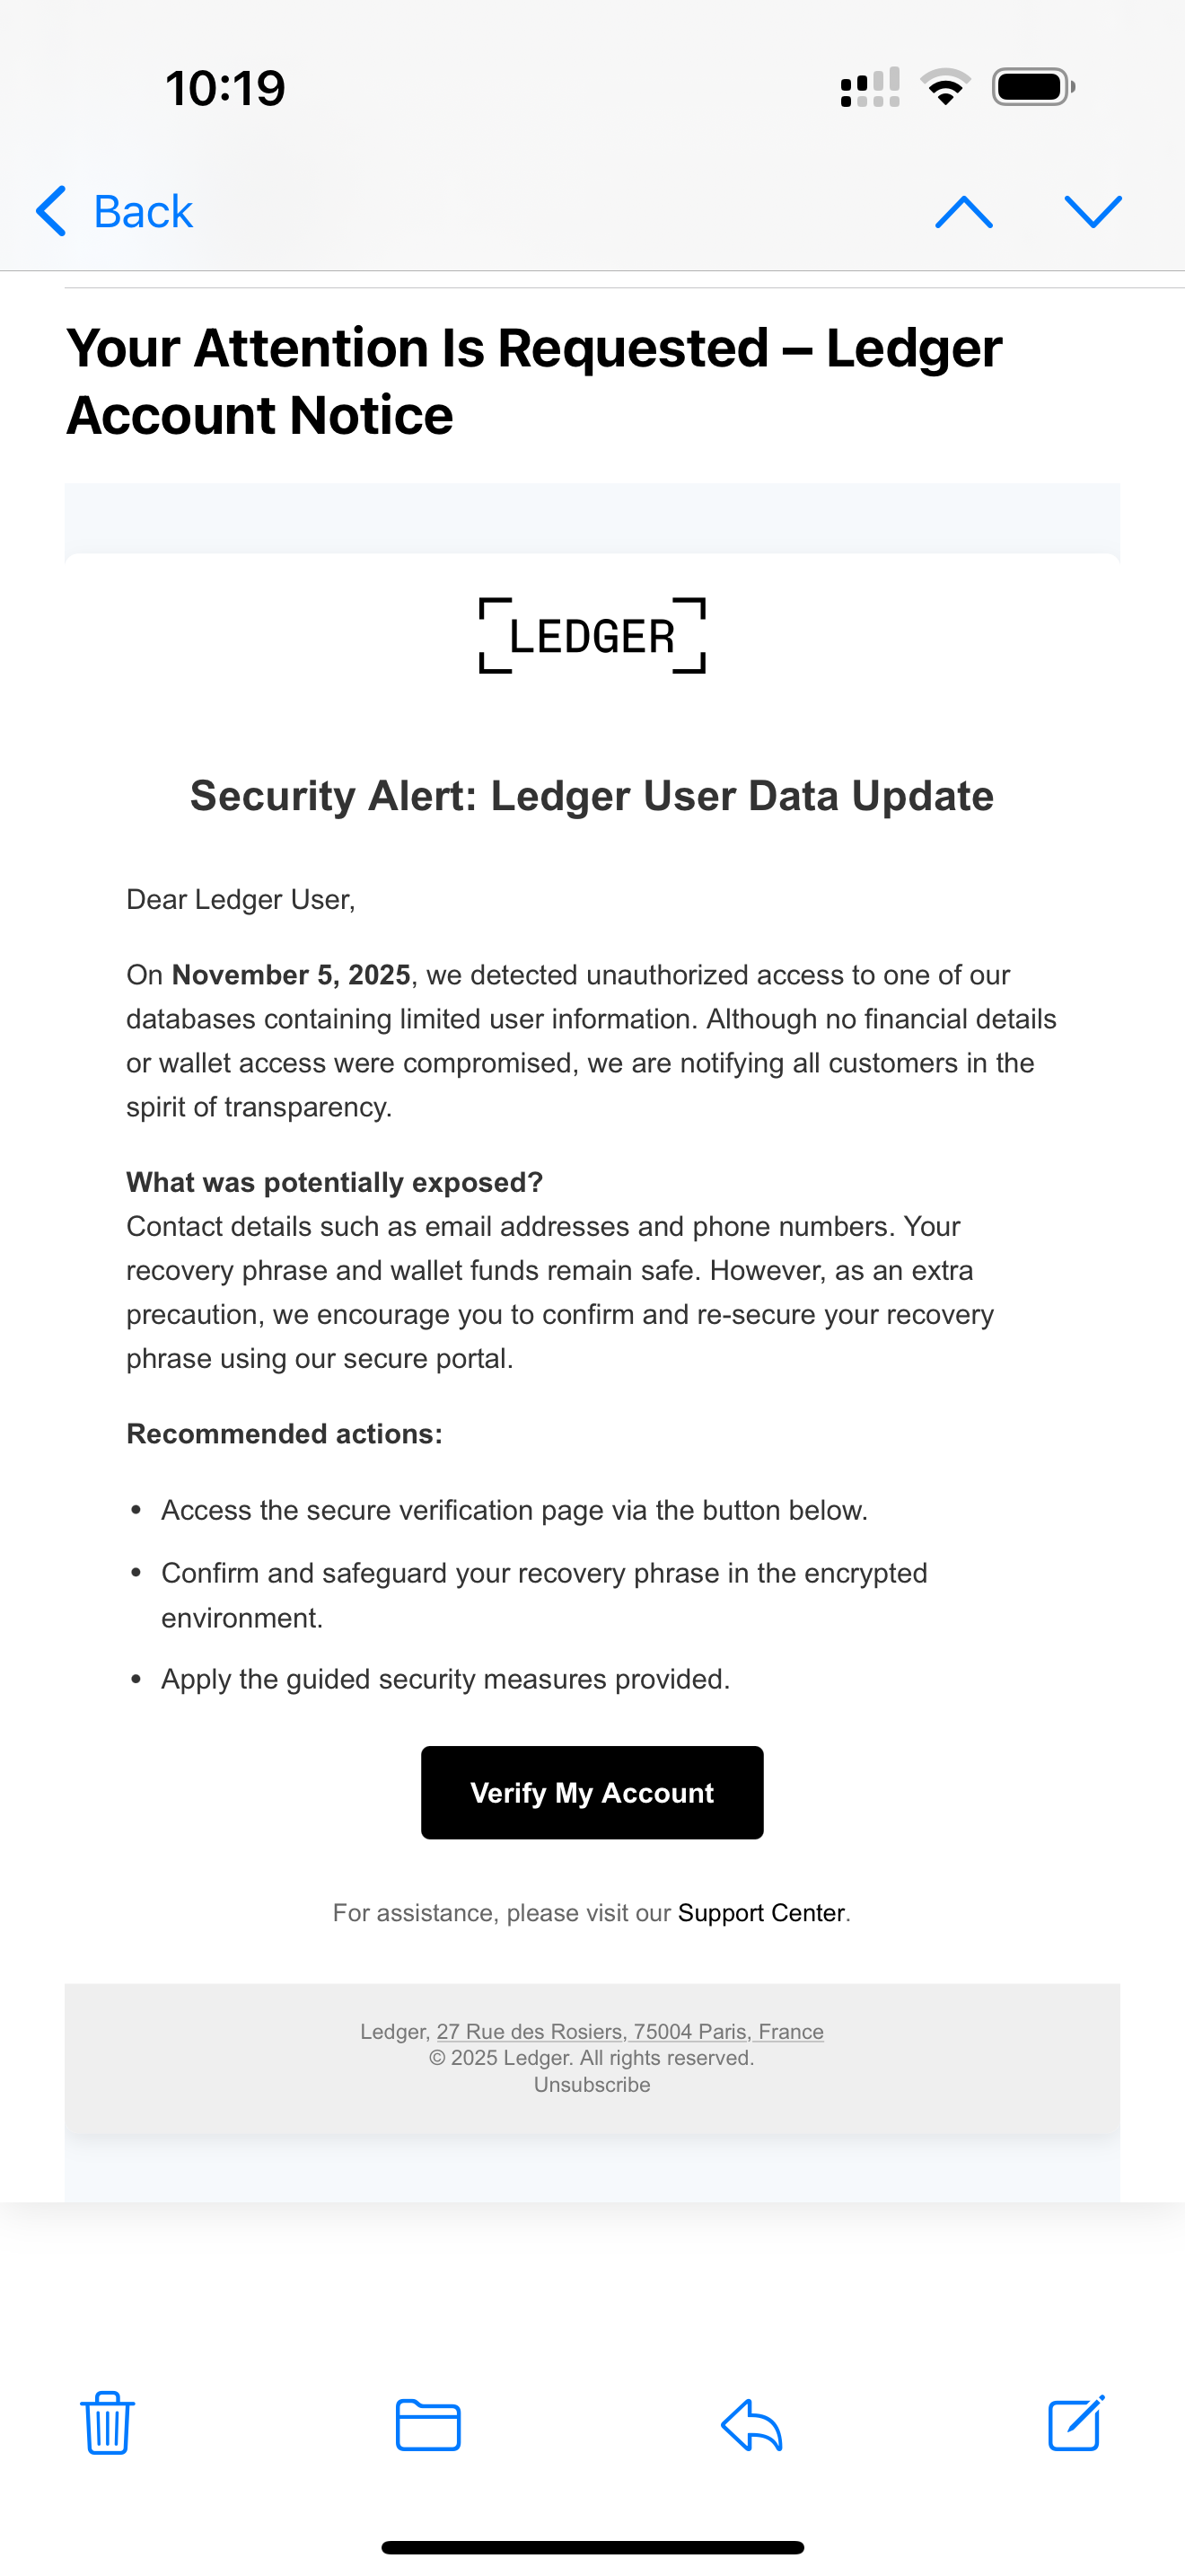
Task: Tap the battery indicator in status bar
Action: pos(1033,87)
